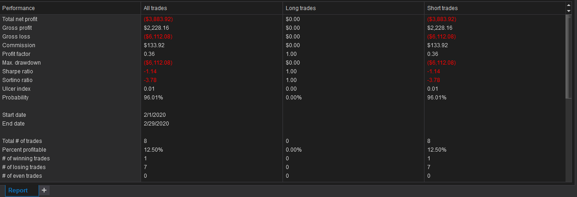Click All trades Probability value 96.01%

(x=153, y=98)
